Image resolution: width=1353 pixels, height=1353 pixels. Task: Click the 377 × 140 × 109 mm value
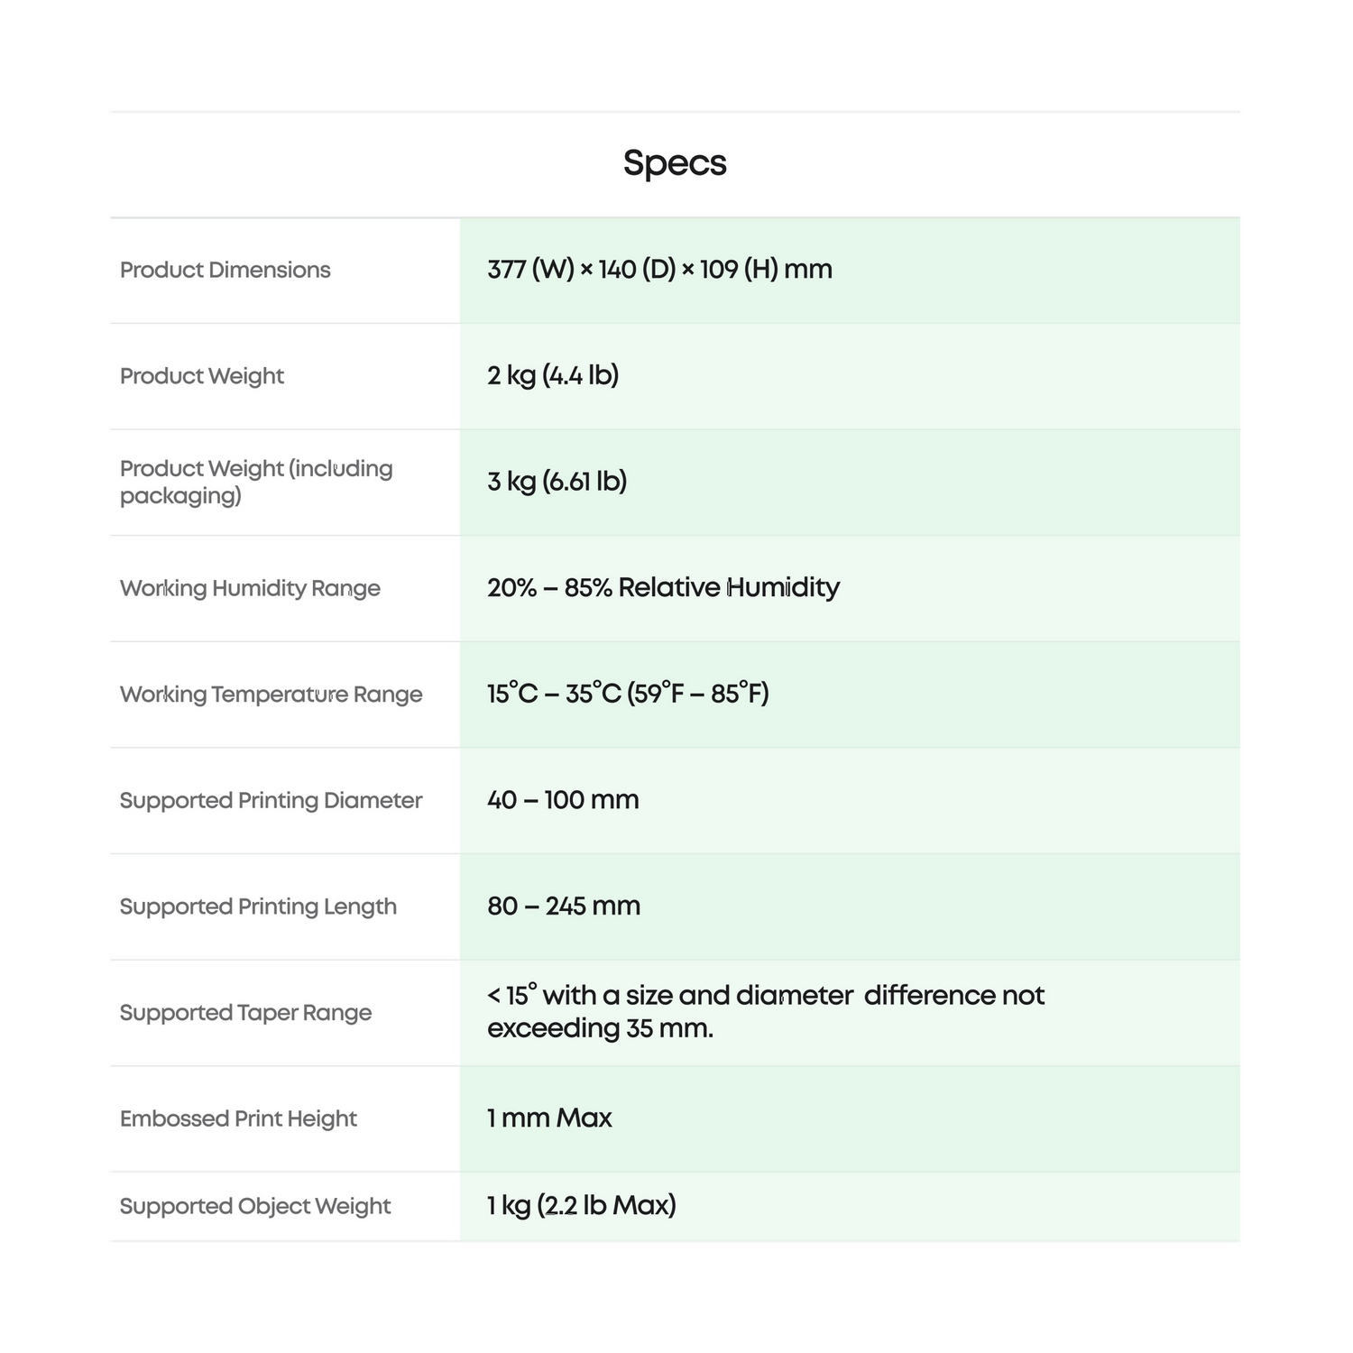click(659, 269)
